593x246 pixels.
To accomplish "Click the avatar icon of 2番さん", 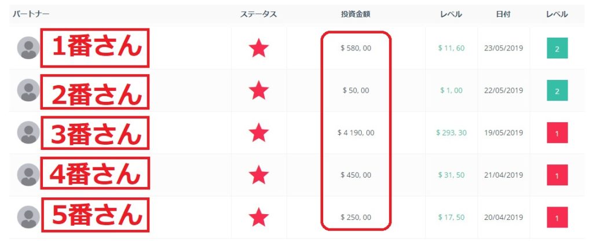I will click(28, 90).
